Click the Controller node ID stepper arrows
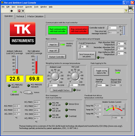The height and width of the screenshot is (136, 135). [107, 28]
